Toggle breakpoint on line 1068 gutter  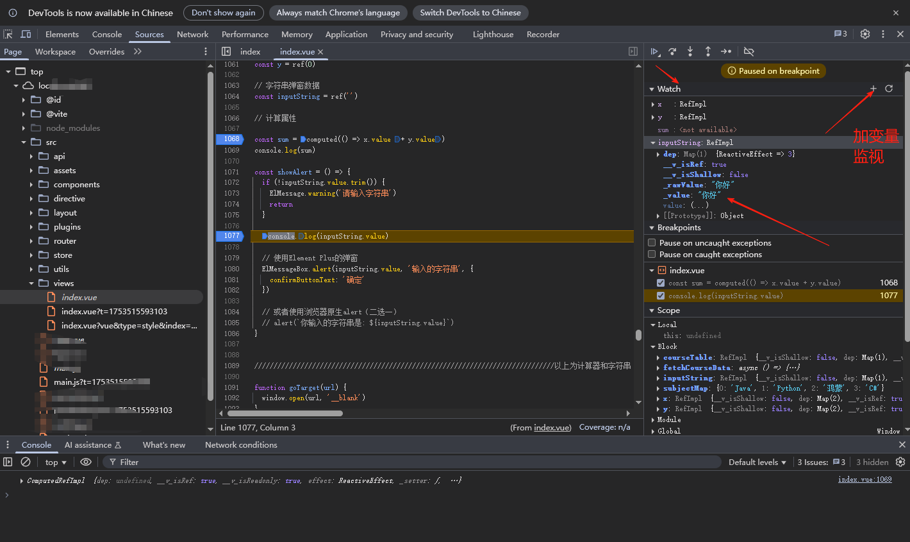click(x=231, y=139)
